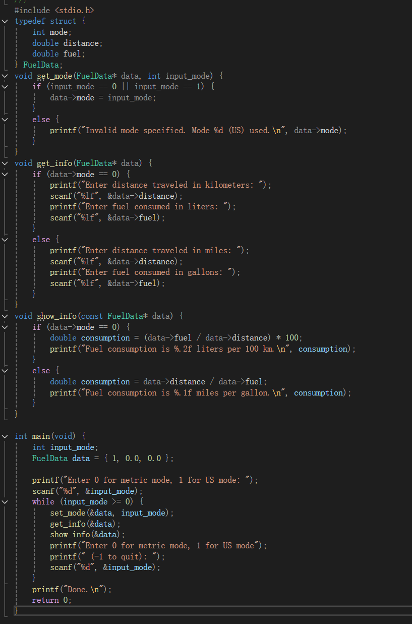Click get_info in its function definition header

pos(54,163)
